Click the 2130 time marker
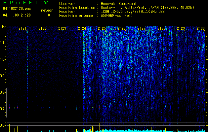The height and width of the screenshot is (132, 208). point(201,28)
